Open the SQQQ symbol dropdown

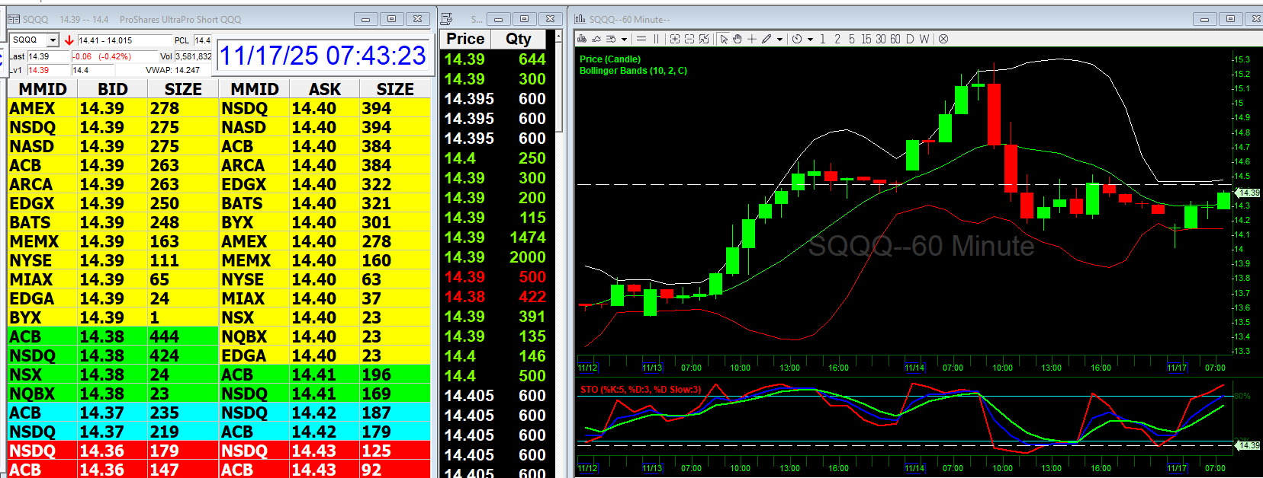tap(53, 40)
